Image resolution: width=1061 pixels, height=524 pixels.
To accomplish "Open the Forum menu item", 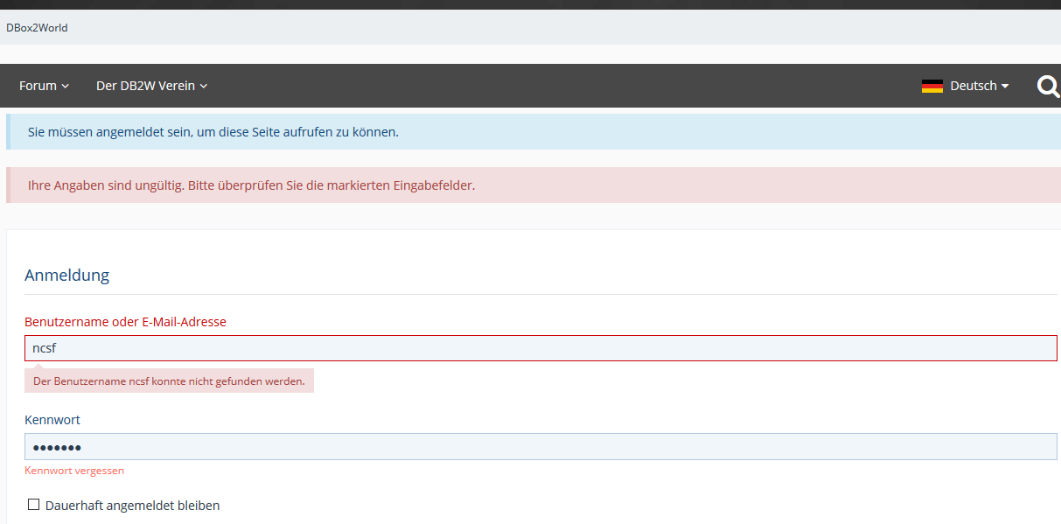I will [38, 86].
